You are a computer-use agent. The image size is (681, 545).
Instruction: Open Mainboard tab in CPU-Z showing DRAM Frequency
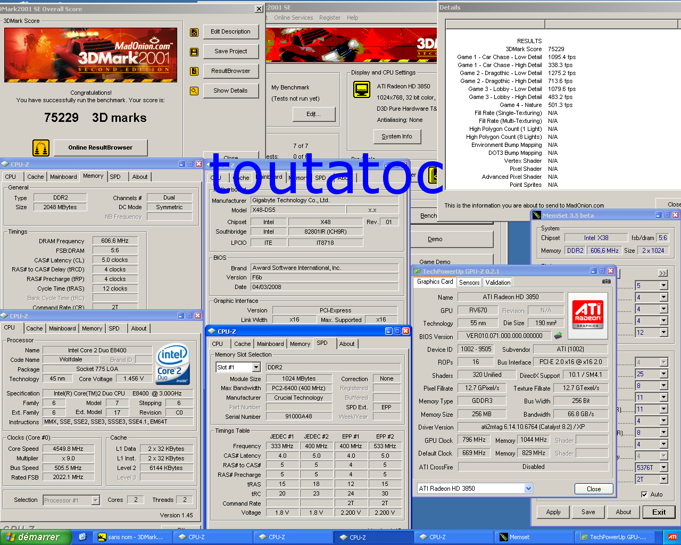pos(63,177)
